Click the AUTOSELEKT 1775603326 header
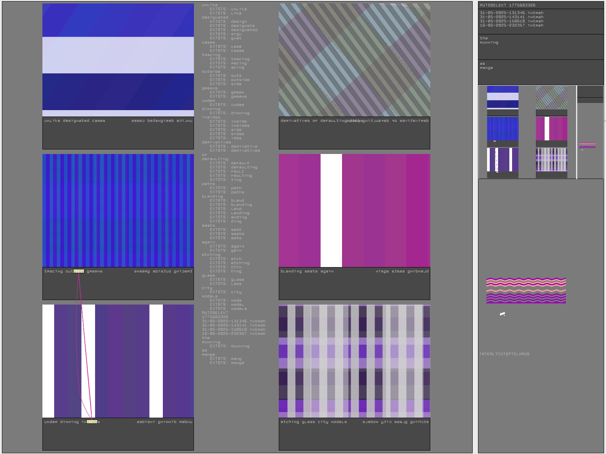 click(x=508, y=5)
